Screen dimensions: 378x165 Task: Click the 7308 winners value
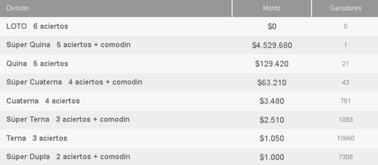click(345, 157)
